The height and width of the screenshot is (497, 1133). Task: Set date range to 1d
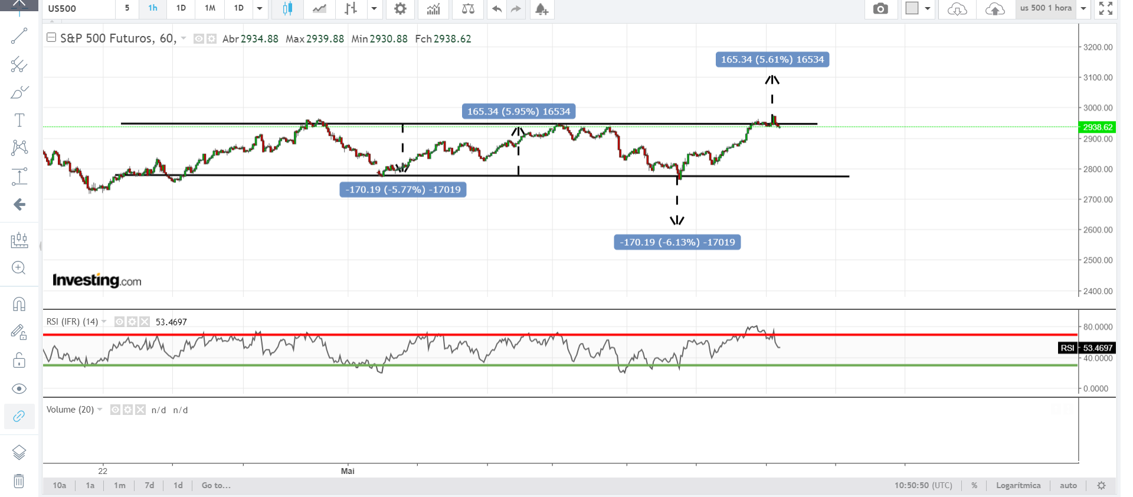click(178, 486)
